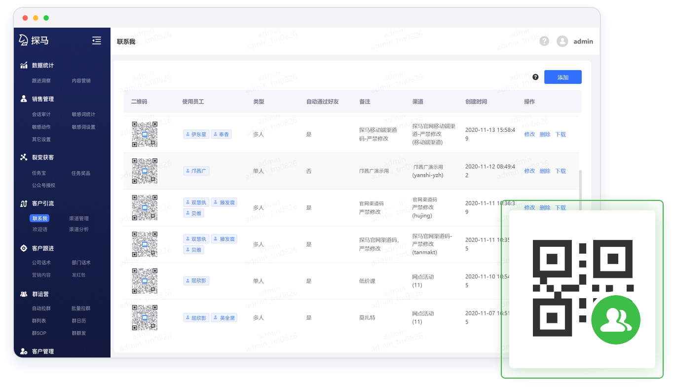Image resolution: width=675 pixels, height=388 pixels.
Task: Click the 英全黛 employee tag
Action: pos(225,318)
